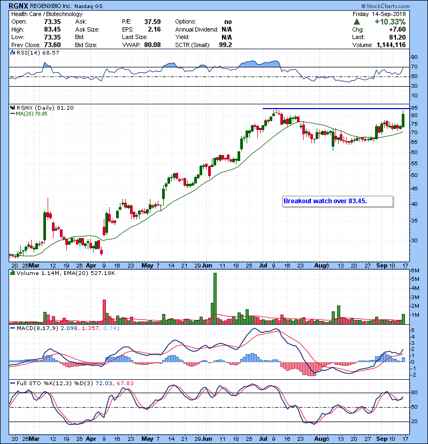This screenshot has height=444, width=428.
Task: Click the MA(20) 70.85 legend text
Action: [x=32, y=113]
